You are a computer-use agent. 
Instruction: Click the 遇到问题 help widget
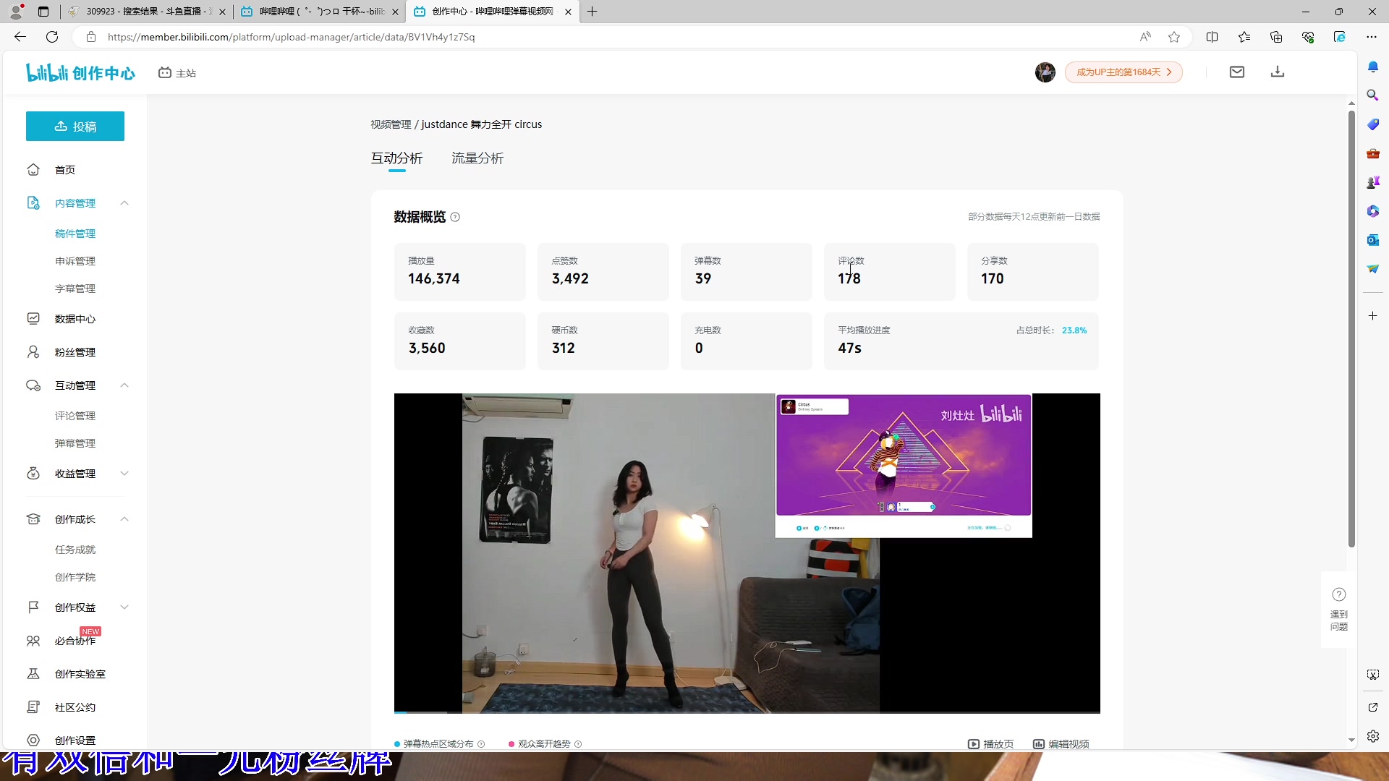click(x=1339, y=610)
